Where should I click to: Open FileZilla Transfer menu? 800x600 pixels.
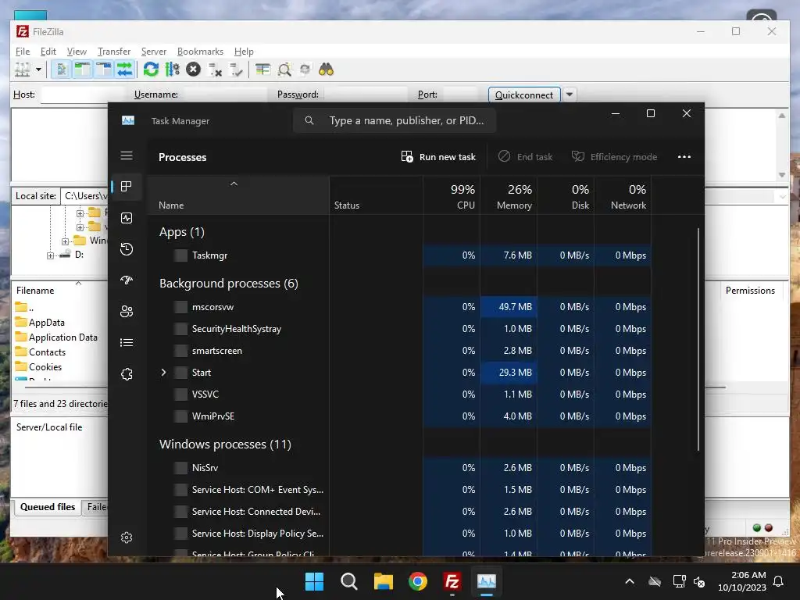[114, 52]
